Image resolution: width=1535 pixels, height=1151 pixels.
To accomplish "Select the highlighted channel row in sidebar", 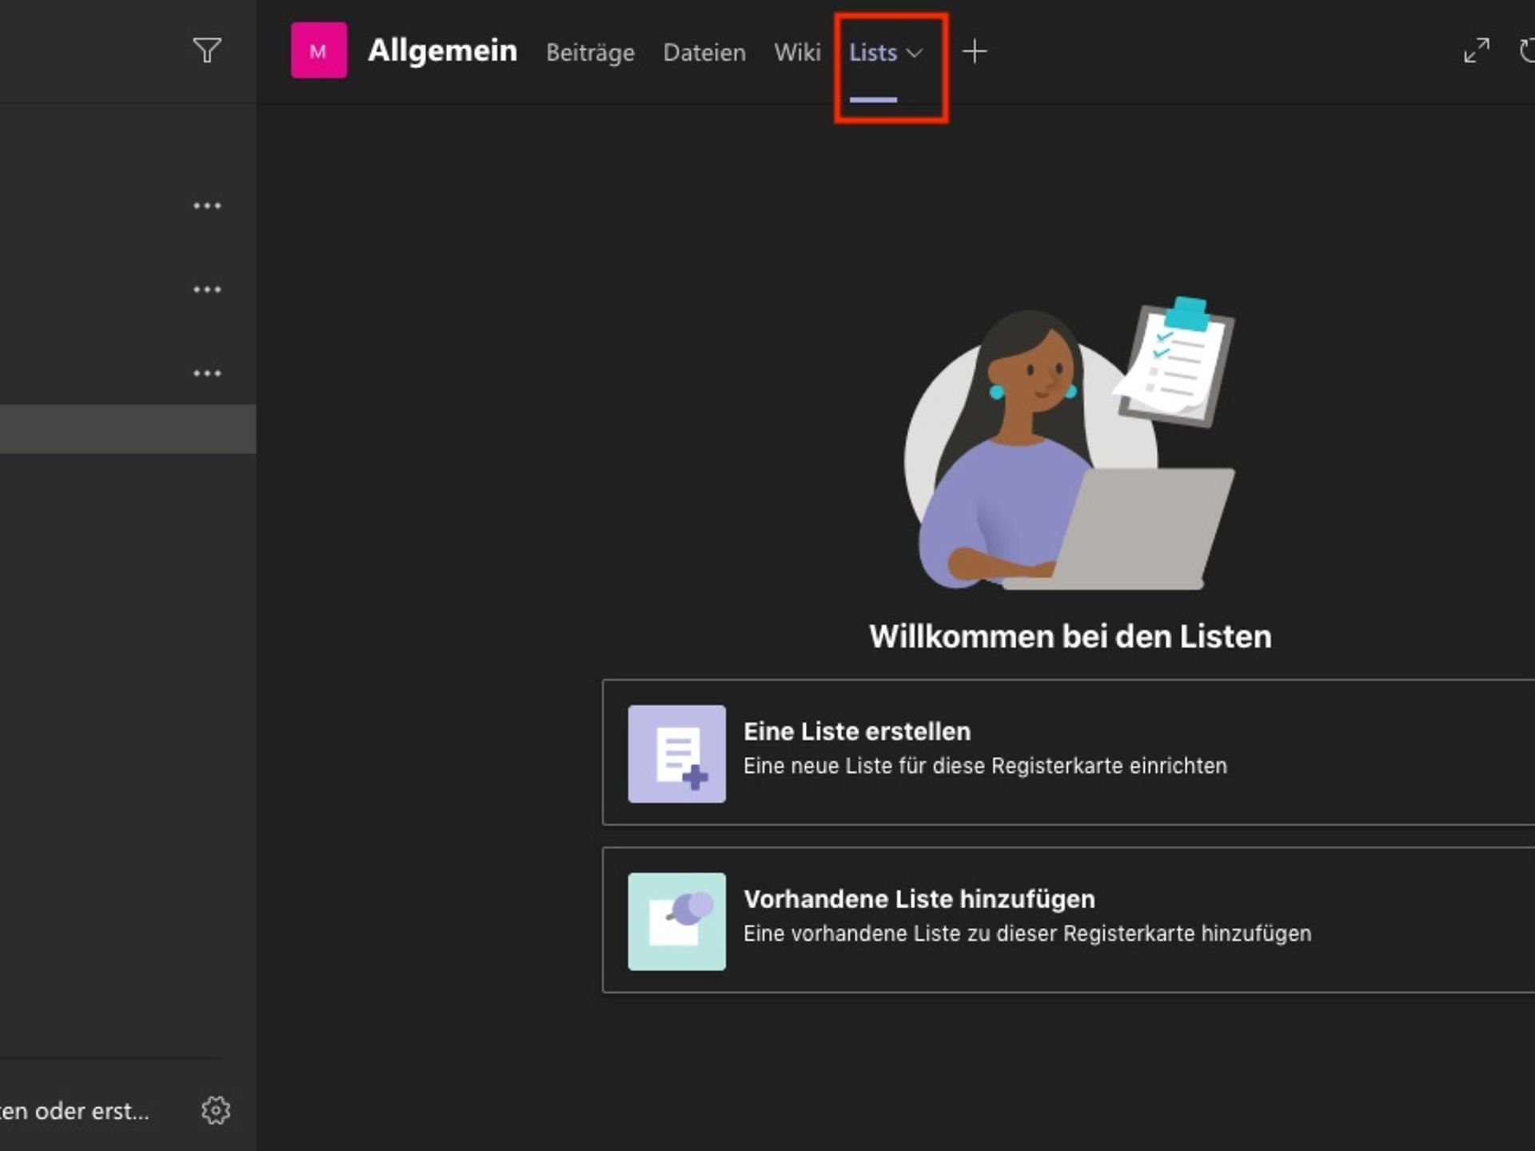I will [128, 429].
